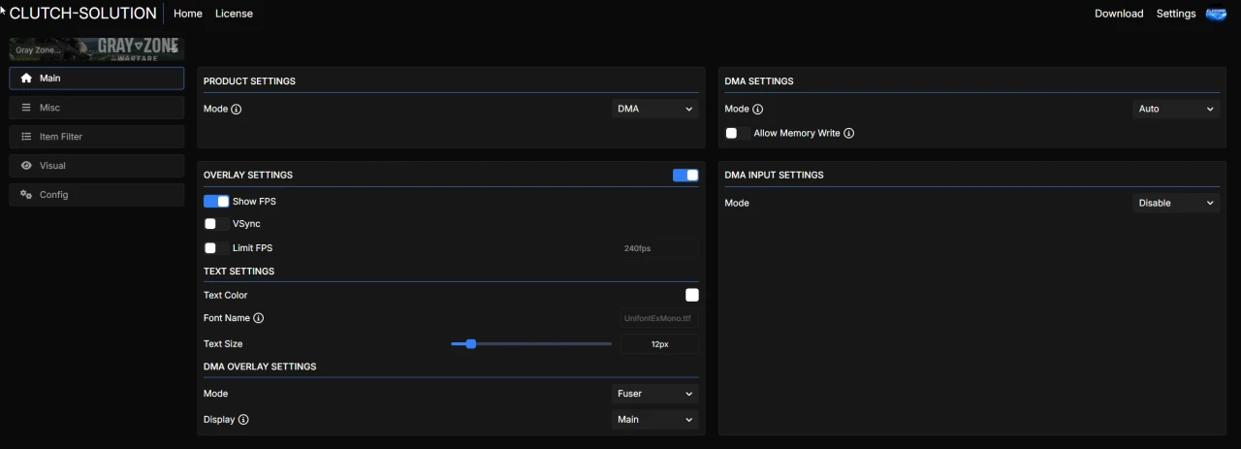Click the user avatar icon at top right
Viewport: 1241px width, 449px height.
pyautogui.click(x=1216, y=14)
